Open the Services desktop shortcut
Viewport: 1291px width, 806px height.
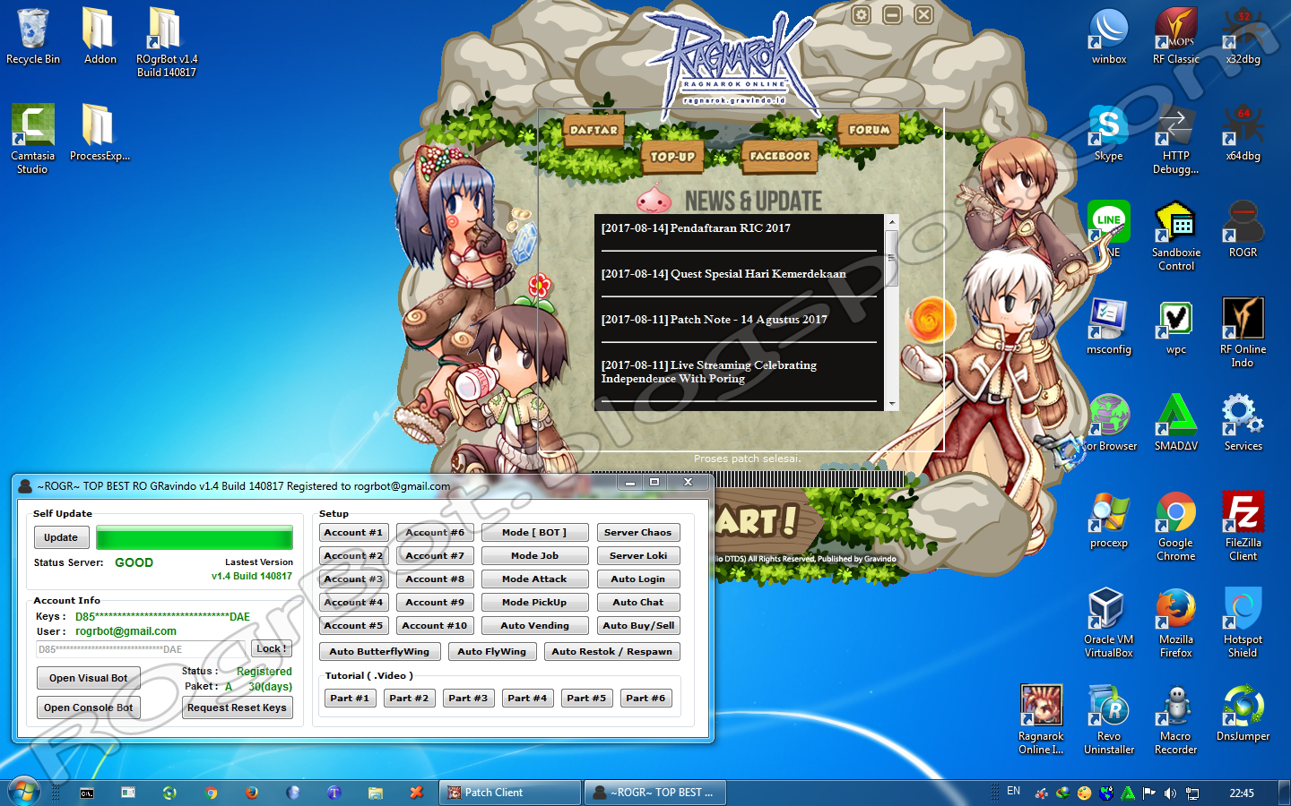point(1243,424)
